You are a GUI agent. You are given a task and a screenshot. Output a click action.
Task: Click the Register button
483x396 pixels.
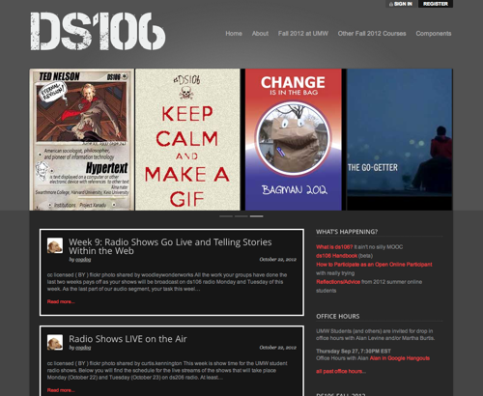tap(436, 4)
